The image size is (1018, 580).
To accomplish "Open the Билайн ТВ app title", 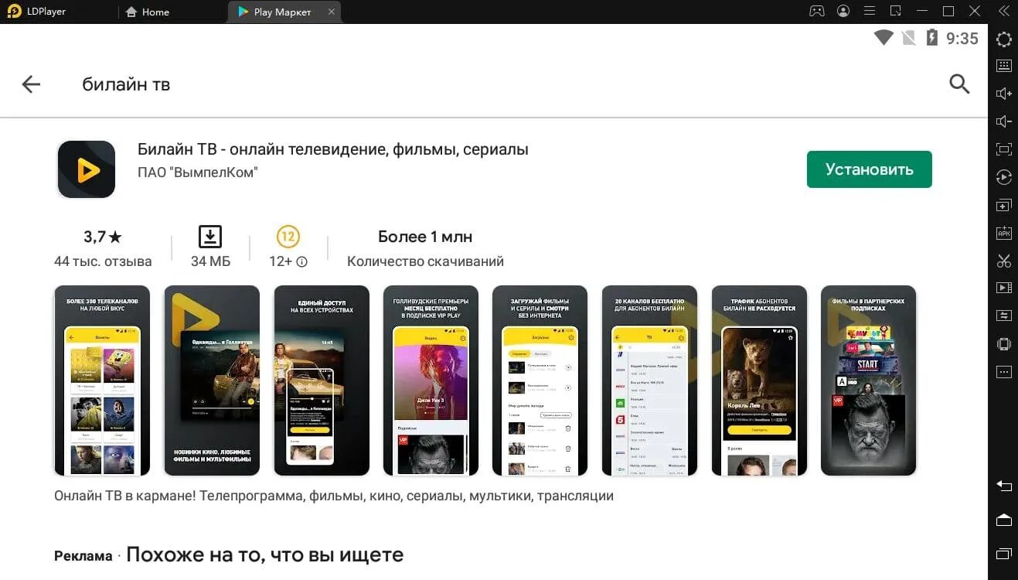I will [333, 149].
